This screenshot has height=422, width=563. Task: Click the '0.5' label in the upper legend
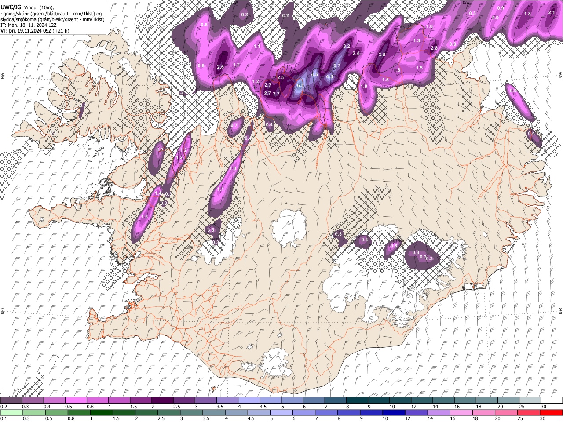[x=69, y=407]
